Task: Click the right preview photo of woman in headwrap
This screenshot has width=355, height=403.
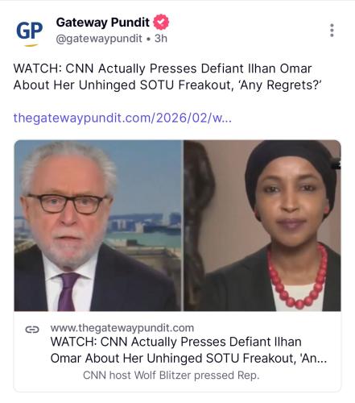Action: [262, 226]
